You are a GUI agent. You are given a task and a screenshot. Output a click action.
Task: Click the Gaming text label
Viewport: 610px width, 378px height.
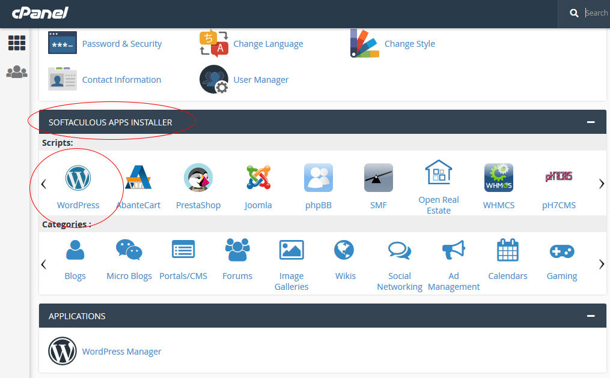[x=562, y=276]
